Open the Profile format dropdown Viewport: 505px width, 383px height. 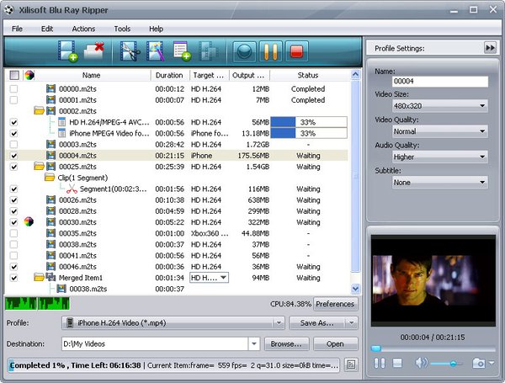(173, 322)
